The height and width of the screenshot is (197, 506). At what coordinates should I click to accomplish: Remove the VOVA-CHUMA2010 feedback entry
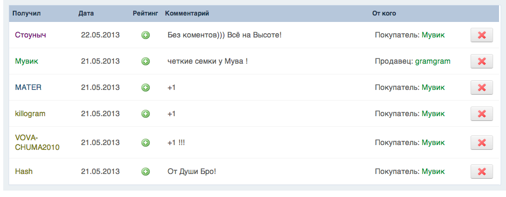click(481, 143)
